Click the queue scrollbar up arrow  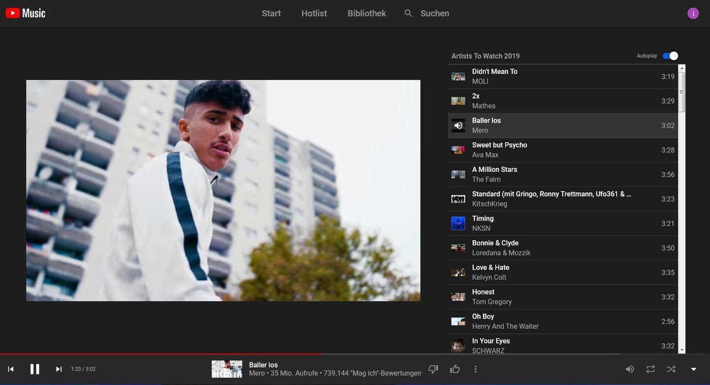pos(682,67)
